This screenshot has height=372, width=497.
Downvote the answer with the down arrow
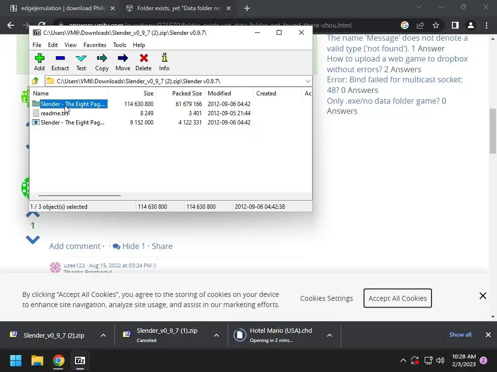[33, 239]
